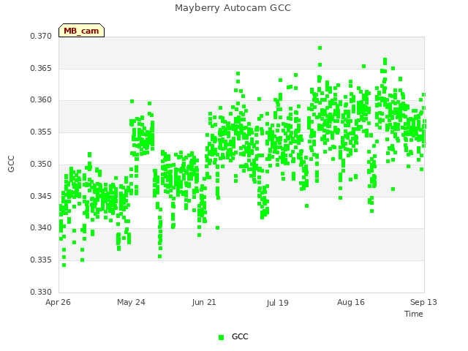Viewport: 468px width, 351px height.
Task: Click the Jul 19 x-axis label
Action: pyautogui.click(x=277, y=303)
